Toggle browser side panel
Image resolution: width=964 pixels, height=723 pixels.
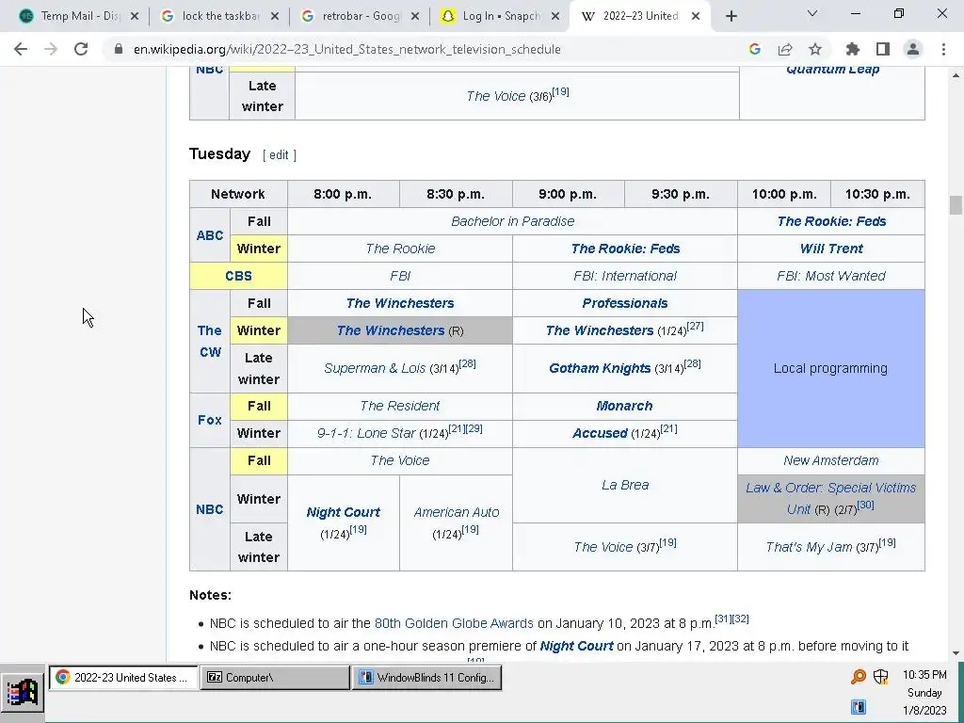883,49
